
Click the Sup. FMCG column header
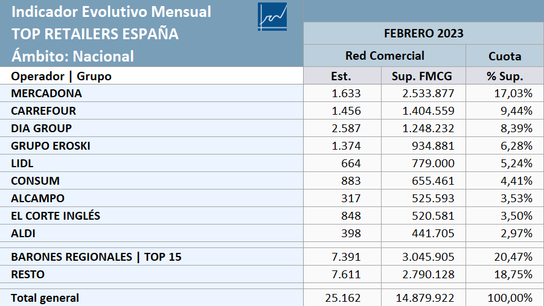coord(423,75)
